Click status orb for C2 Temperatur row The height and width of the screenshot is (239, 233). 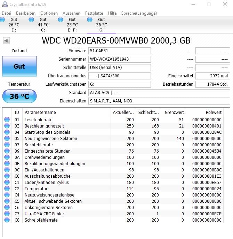[x=7, y=188]
